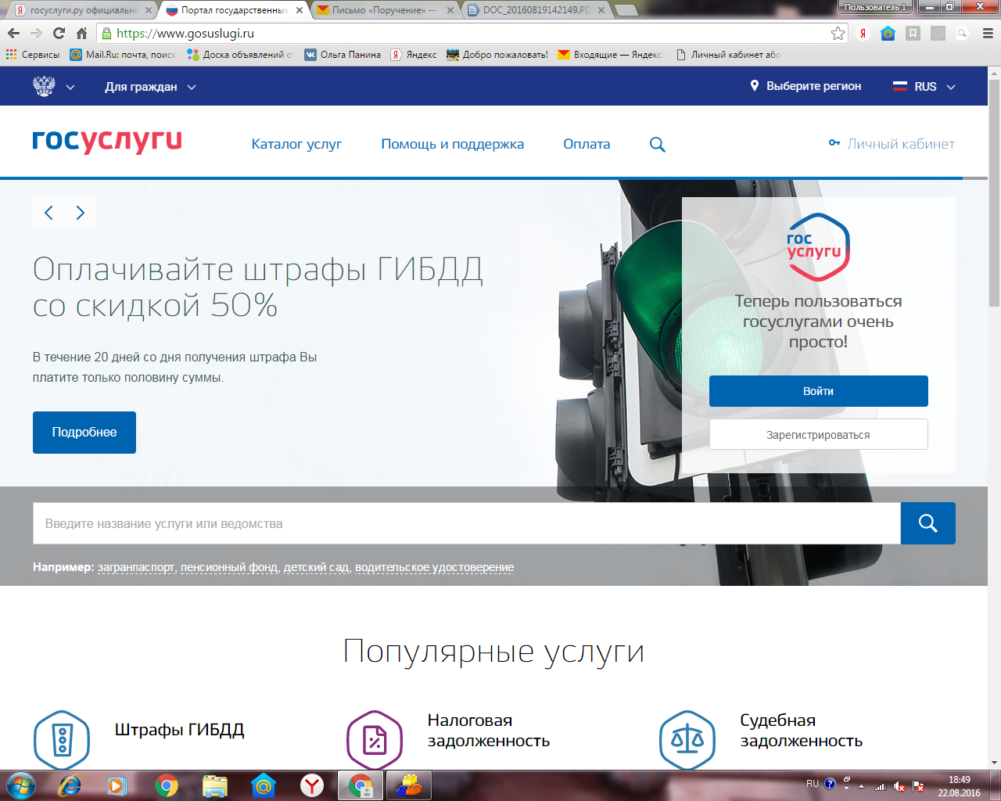The width and height of the screenshot is (1001, 801).
Task: Open Налоговая задолженность service link
Action: (x=489, y=731)
